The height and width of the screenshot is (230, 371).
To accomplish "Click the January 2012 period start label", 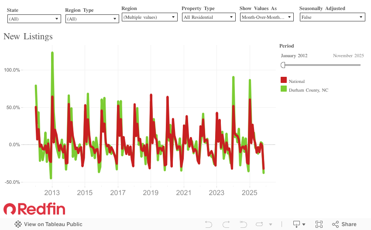I will (x=294, y=55).
